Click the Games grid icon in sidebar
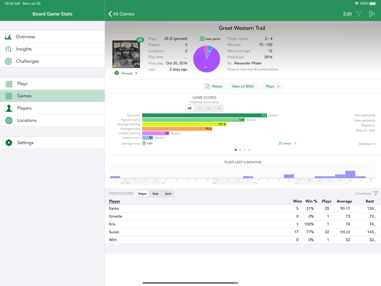The width and height of the screenshot is (381, 286). 9,96
